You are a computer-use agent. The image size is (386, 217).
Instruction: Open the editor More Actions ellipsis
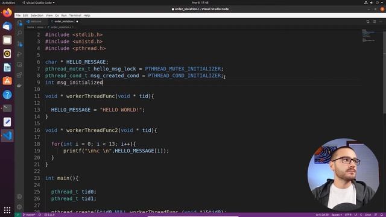381,22
